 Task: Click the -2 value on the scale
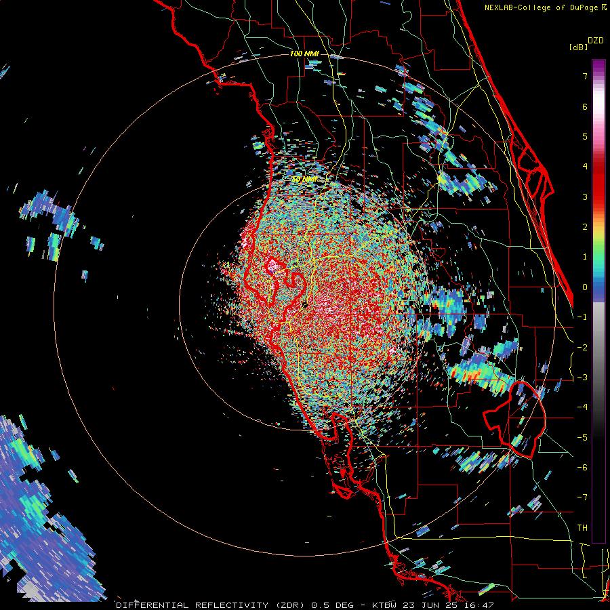click(x=582, y=348)
